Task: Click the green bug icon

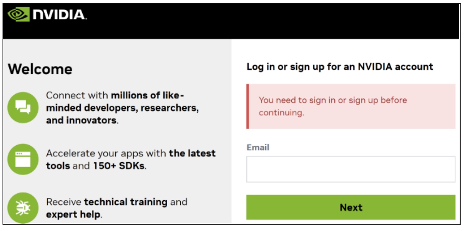Action: click(x=23, y=207)
